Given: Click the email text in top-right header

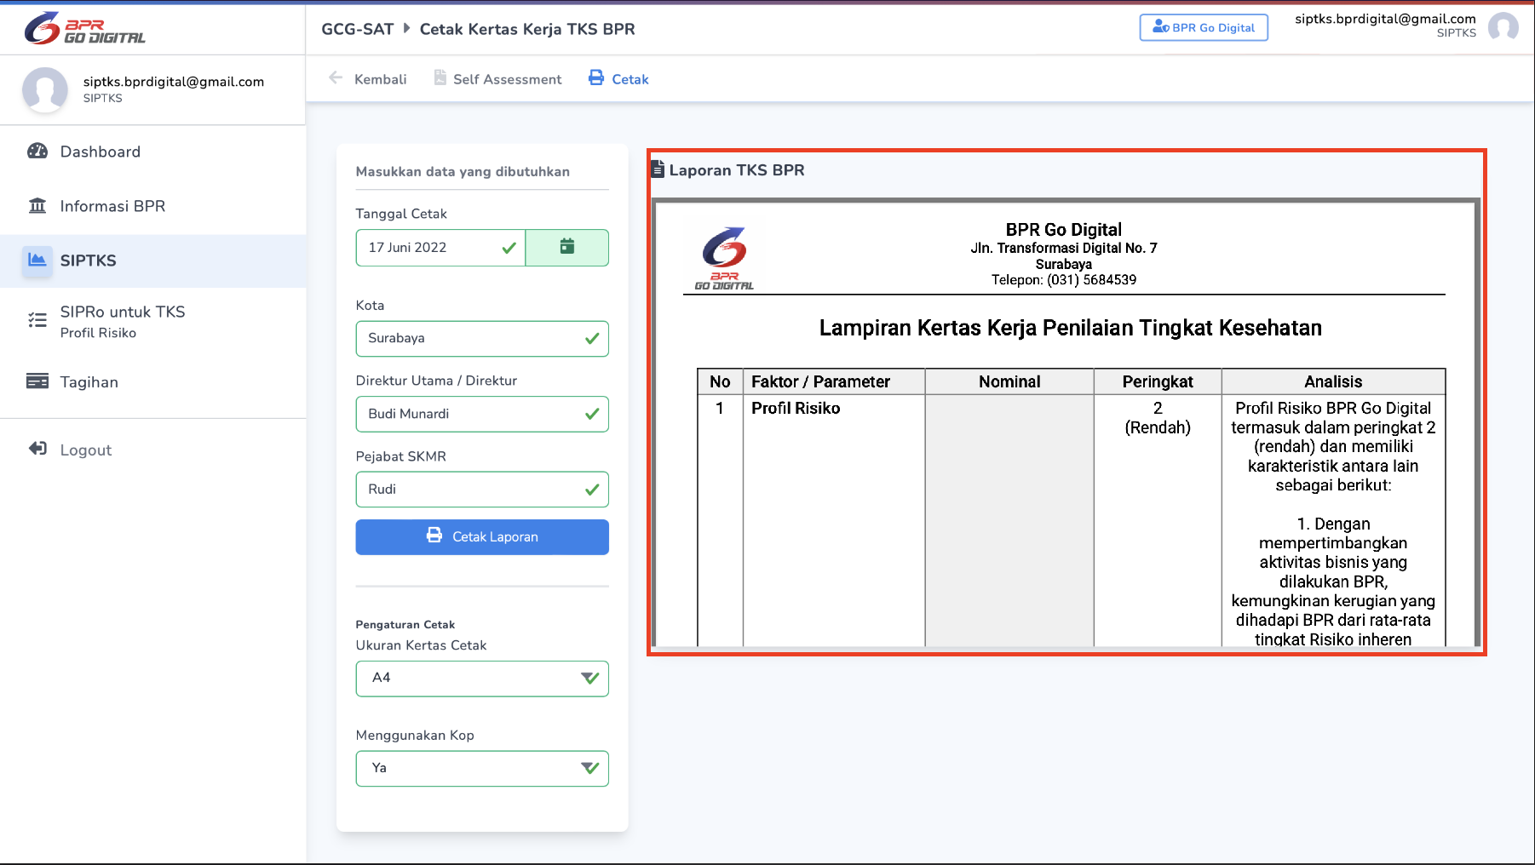Looking at the screenshot, I should click(1385, 19).
